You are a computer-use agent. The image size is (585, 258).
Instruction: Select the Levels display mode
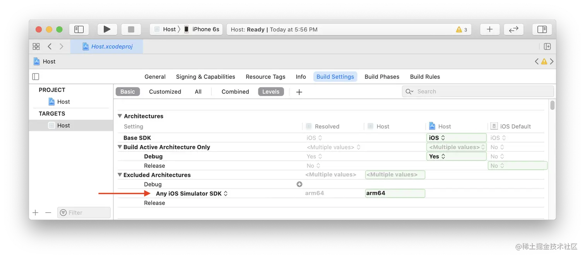click(x=271, y=91)
